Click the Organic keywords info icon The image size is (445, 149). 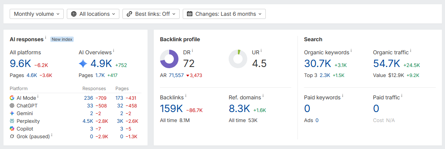351,50
